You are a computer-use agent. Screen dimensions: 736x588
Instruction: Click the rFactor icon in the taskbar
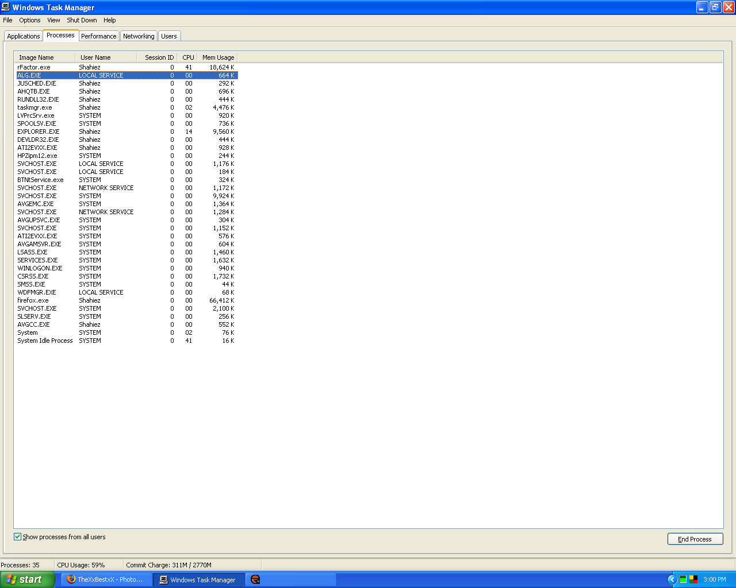coord(255,579)
